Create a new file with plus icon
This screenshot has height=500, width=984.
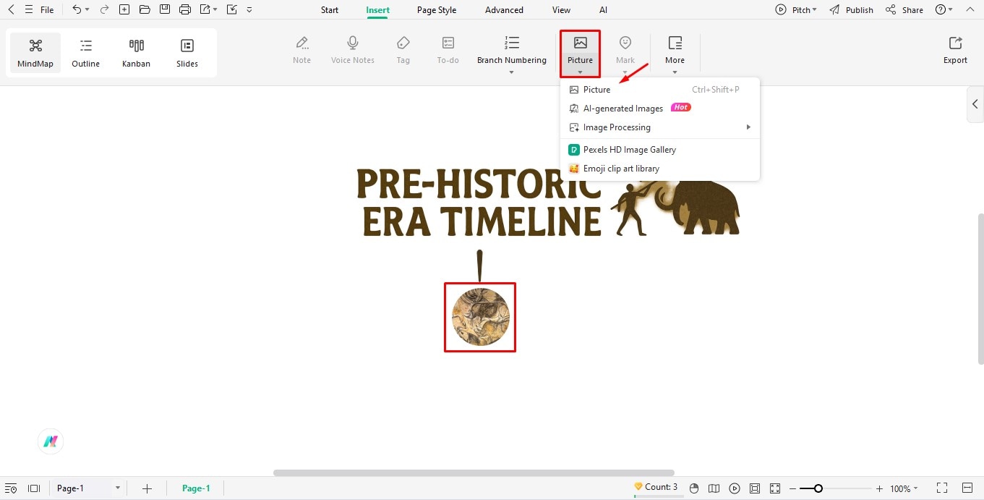pos(124,10)
